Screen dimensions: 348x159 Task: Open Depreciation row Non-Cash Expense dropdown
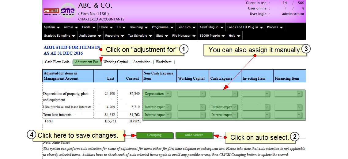157,94
